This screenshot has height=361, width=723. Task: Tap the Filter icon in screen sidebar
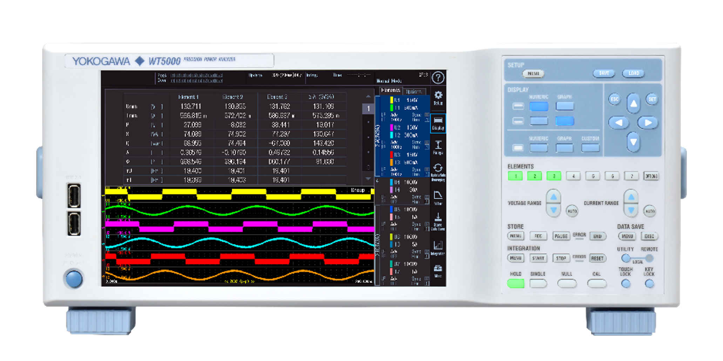[x=438, y=197]
